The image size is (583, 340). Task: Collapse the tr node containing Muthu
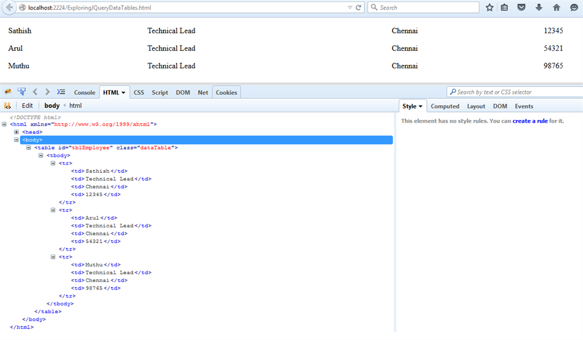coord(53,257)
